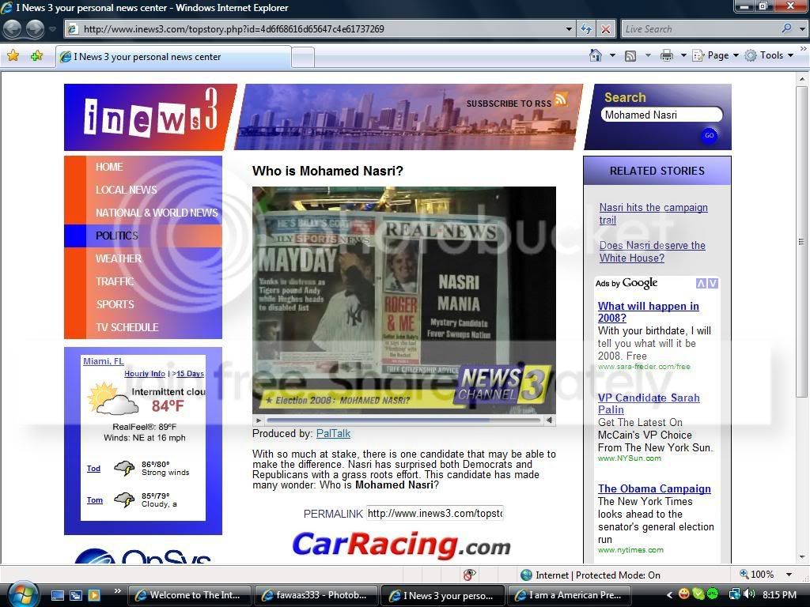
Task: Click the GO search button
Action: pyautogui.click(x=710, y=135)
